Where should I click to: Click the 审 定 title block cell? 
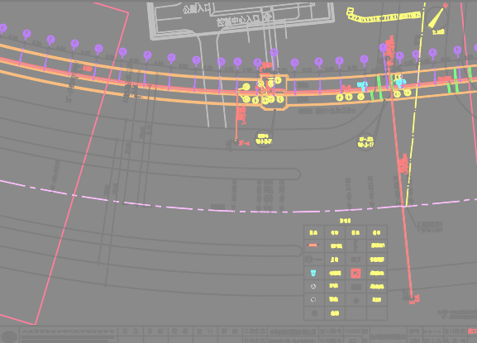(x=130, y=331)
